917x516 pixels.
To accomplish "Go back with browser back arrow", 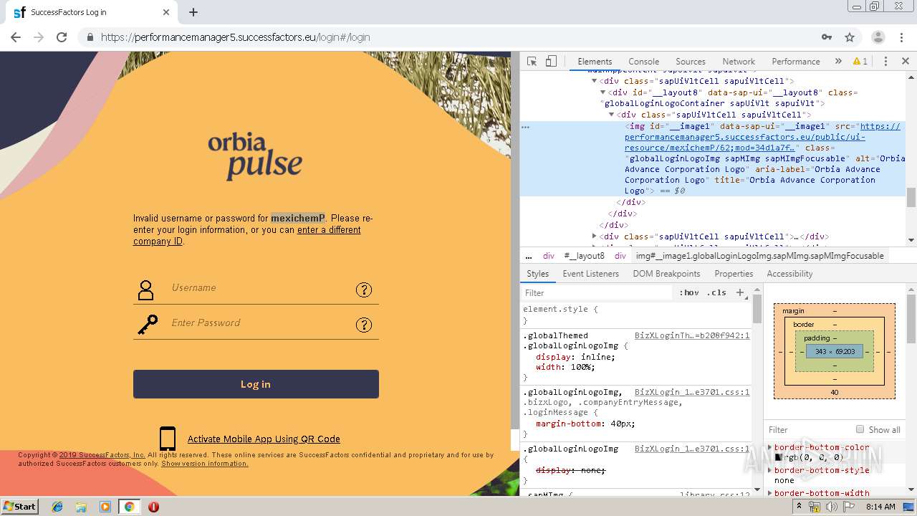I will pyautogui.click(x=16, y=37).
